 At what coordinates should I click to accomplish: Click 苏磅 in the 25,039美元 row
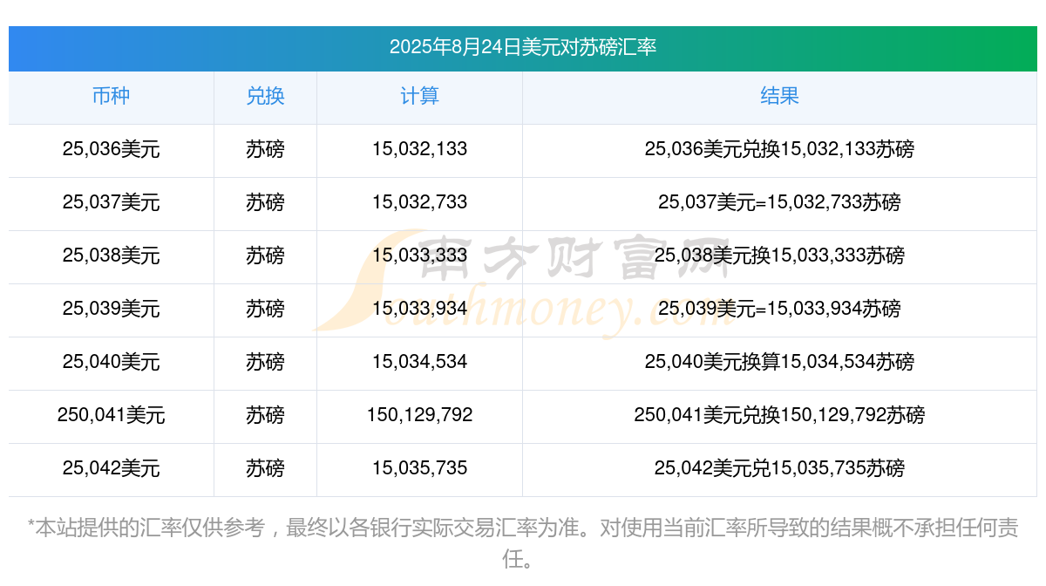click(x=265, y=309)
